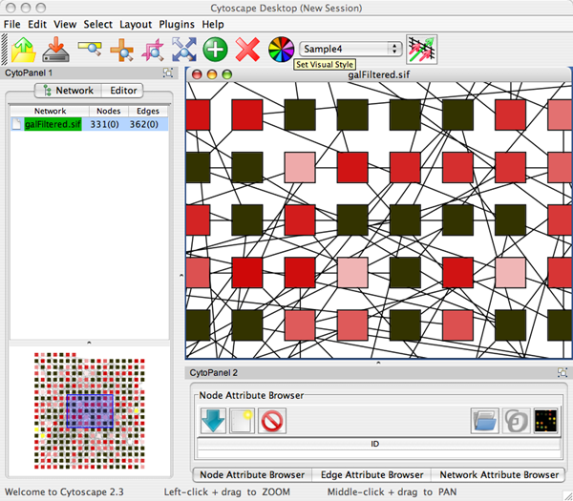Click the blue fit-to-screen arrows icon
The height and width of the screenshot is (501, 573).
(x=183, y=49)
